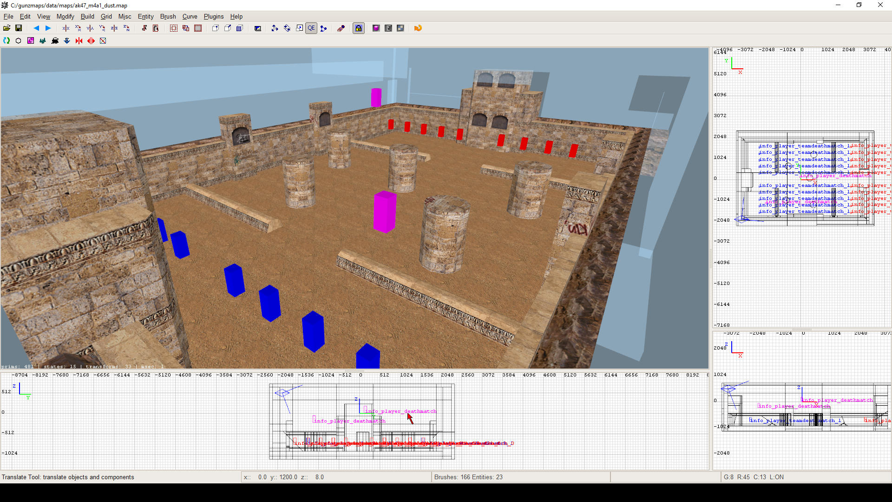Toggle the highlighted texture lock icon
892x502 pixels.
[359, 28]
